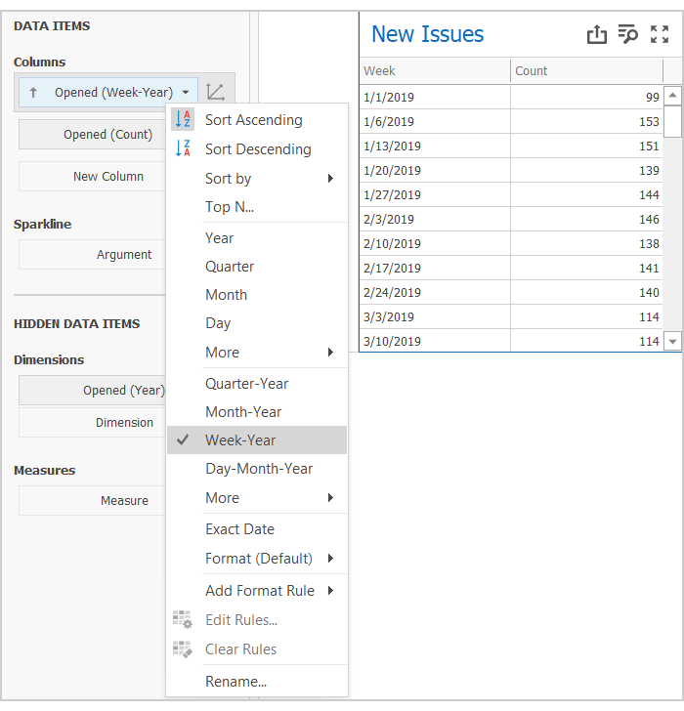Open the inspect data icon
The height and width of the screenshot is (711, 684).
click(627, 35)
